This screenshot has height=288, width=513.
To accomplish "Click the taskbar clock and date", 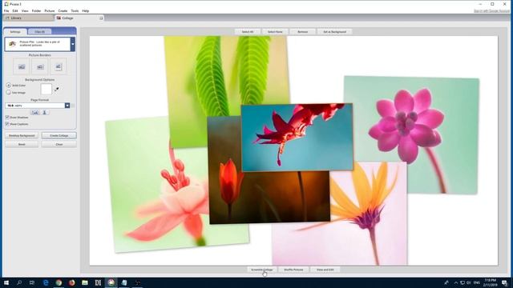I will (490, 282).
